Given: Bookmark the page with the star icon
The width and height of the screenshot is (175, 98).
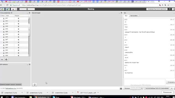Looking at the screenshot, I should [168, 5].
